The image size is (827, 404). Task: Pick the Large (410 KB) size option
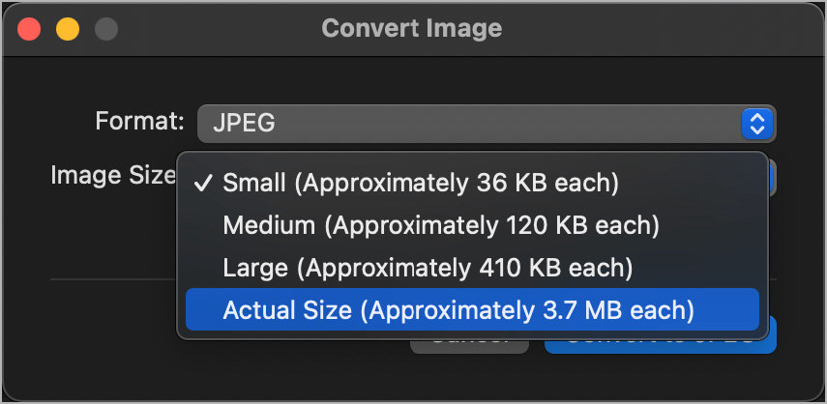pos(427,267)
